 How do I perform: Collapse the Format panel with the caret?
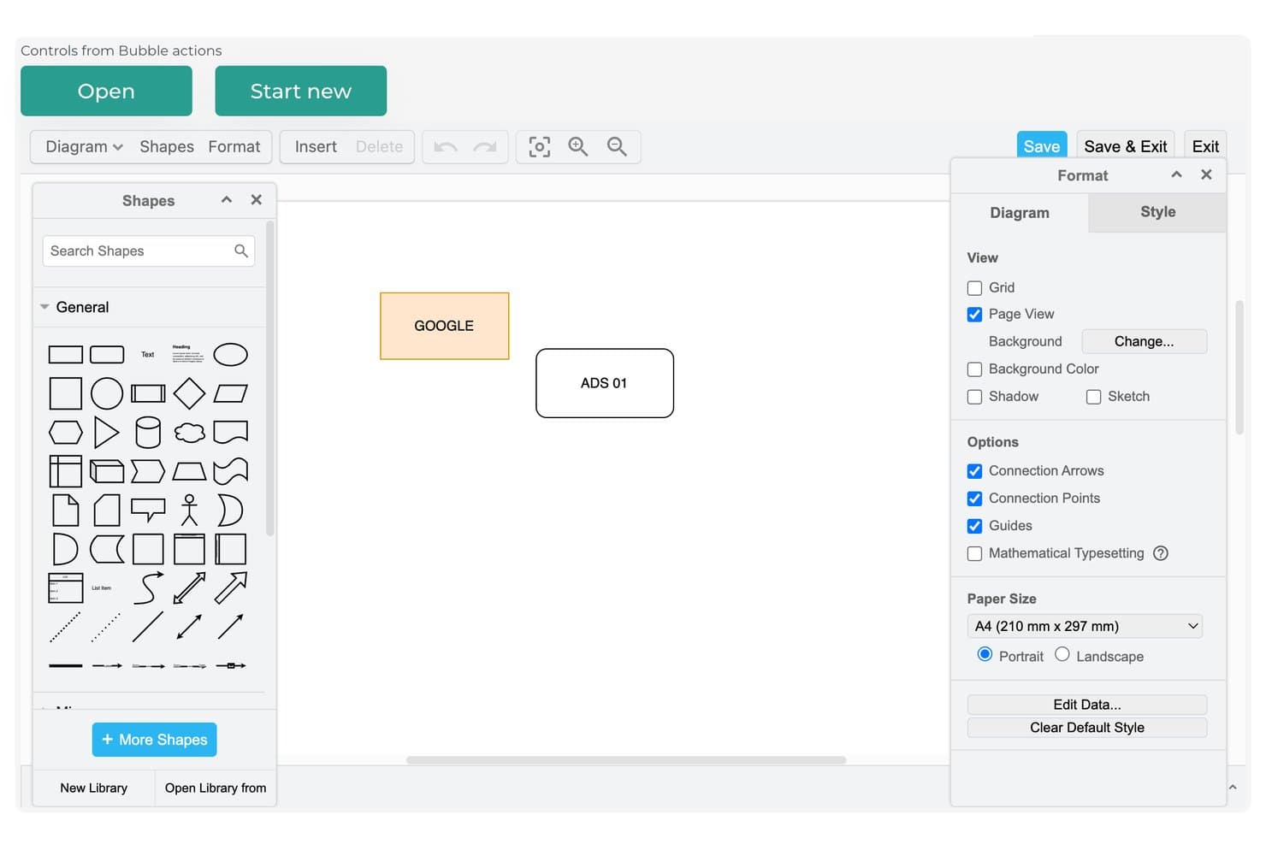click(x=1177, y=174)
